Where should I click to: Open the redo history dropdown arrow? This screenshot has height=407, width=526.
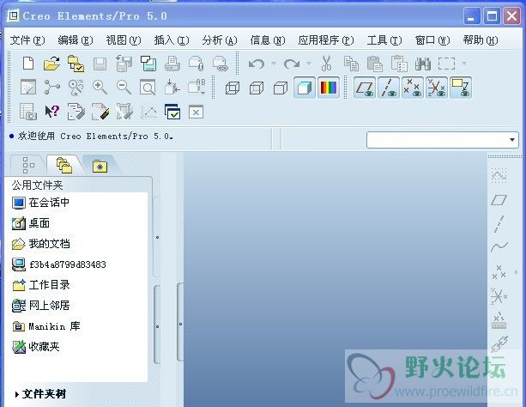pyautogui.click(x=309, y=64)
